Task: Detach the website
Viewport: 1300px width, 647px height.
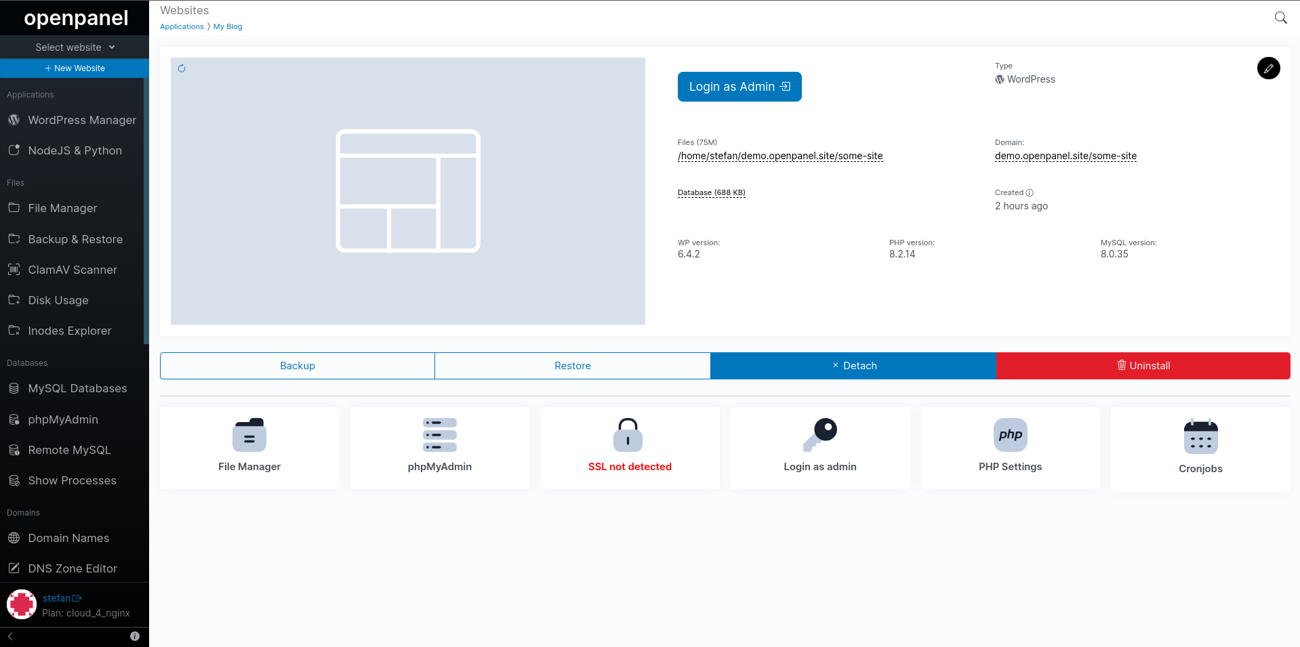Action: click(x=853, y=366)
